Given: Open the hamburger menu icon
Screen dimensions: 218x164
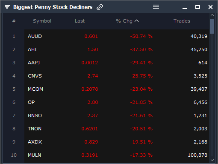Looking at the screenshot, I should (x=156, y=7).
